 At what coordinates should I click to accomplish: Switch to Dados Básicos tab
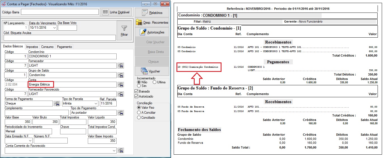[x=13, y=47]
